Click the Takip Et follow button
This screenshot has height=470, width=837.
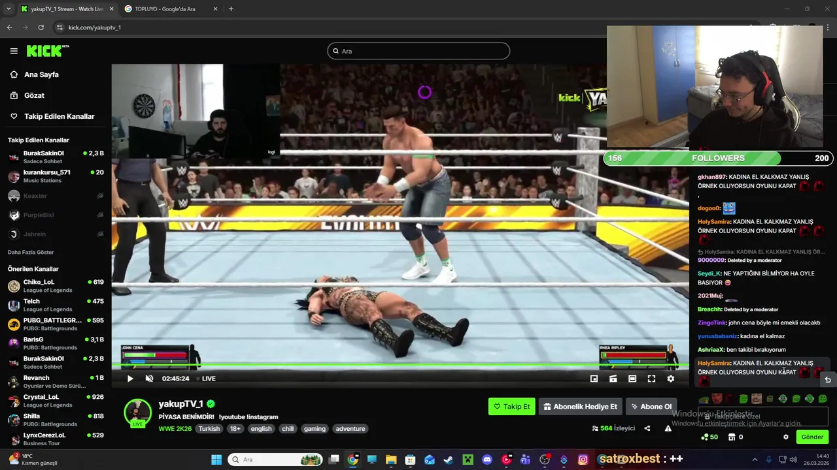tap(511, 407)
